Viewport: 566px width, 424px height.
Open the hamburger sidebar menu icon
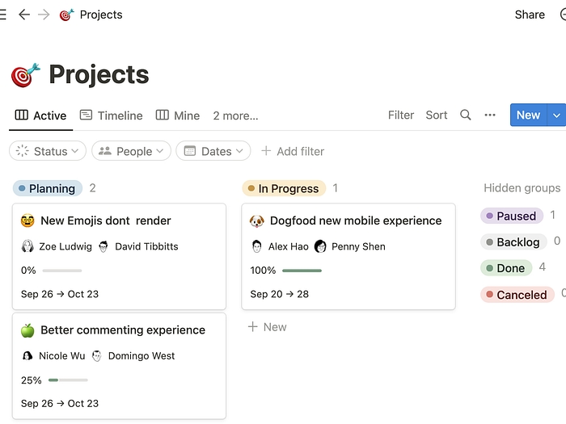tap(2, 15)
